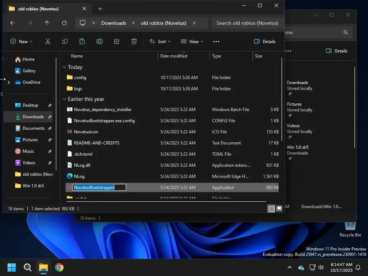The image size is (368, 276).
Task: Open the New dropdown menu
Action: 21,42
